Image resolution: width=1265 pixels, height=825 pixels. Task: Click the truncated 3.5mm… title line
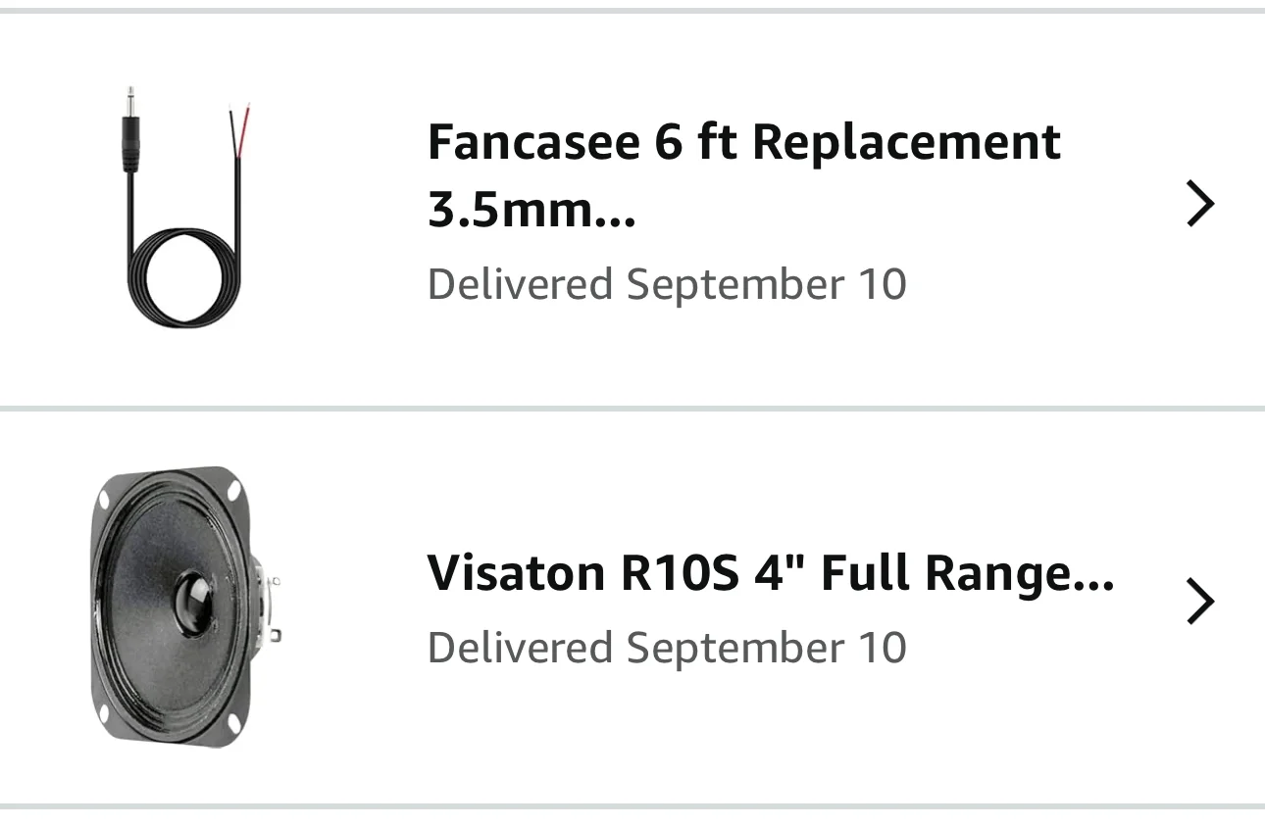tap(532, 209)
